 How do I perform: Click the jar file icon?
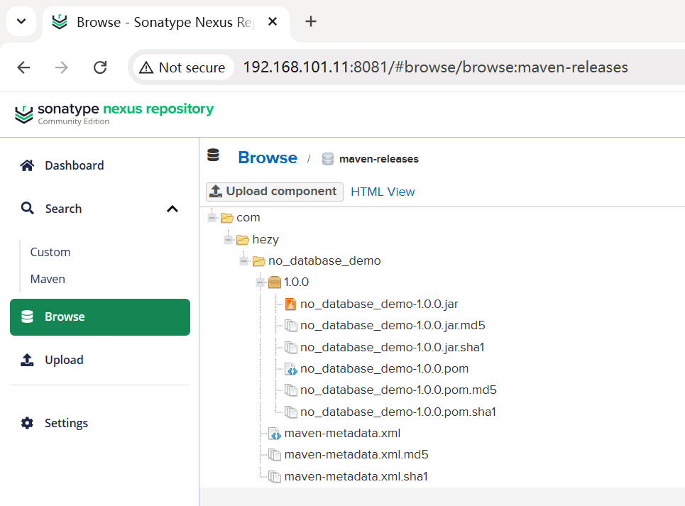click(x=290, y=304)
